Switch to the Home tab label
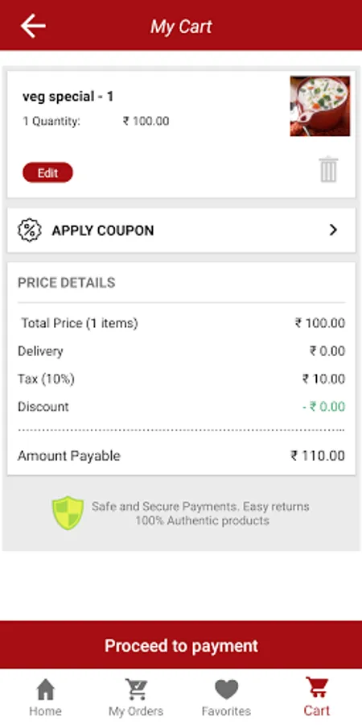362x725 pixels. [45, 710]
